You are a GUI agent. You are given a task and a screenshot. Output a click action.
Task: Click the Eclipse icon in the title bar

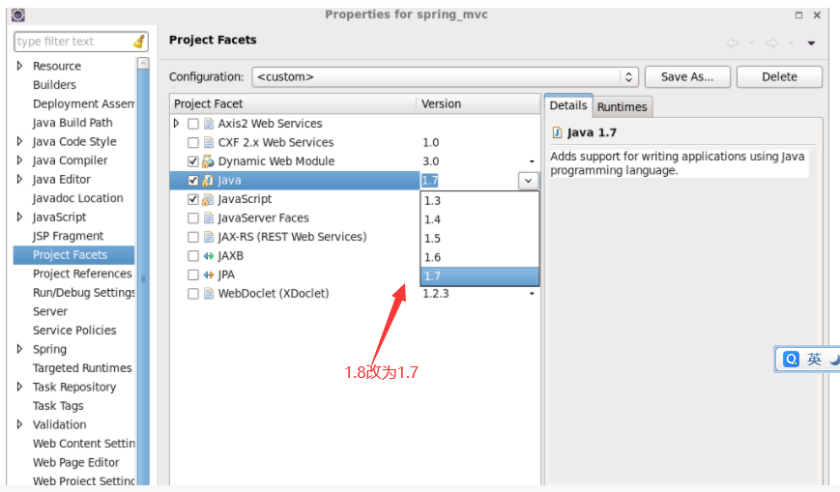coord(17,14)
